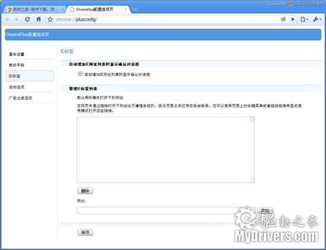Viewport: 326px width, 250px height.
Task: Bookmark this page with the star
Action: [50, 20]
